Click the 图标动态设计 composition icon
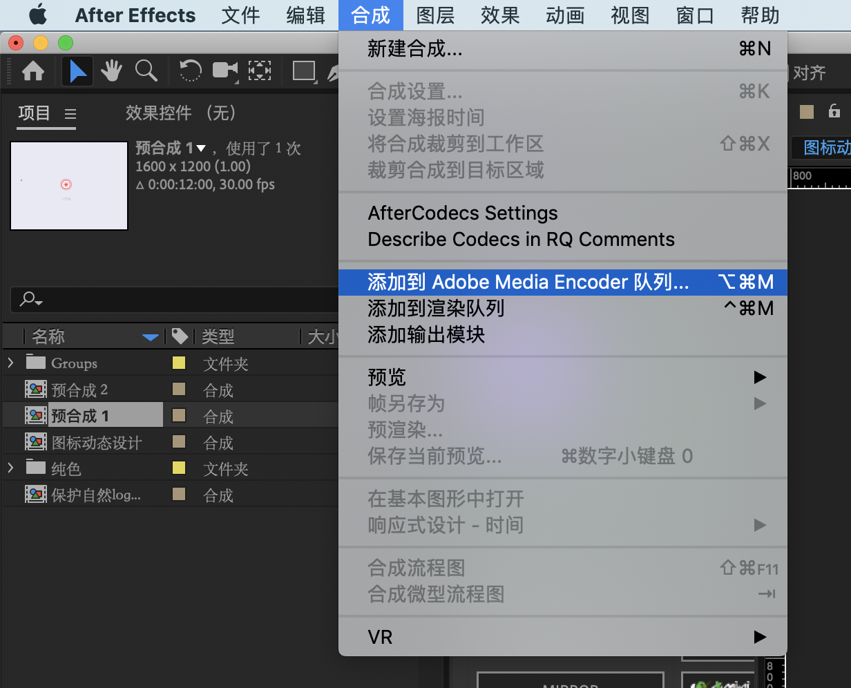The width and height of the screenshot is (851, 688). pyautogui.click(x=36, y=443)
